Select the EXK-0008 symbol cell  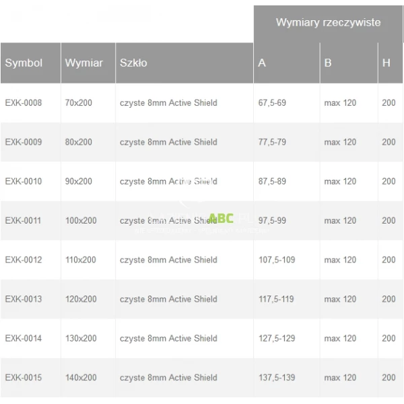pyautogui.click(x=24, y=103)
